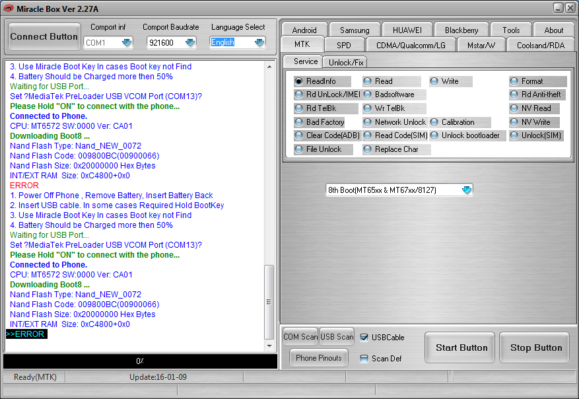The width and height of the screenshot is (579, 399).
Task: Switch to the SPD tab
Action: pyautogui.click(x=344, y=45)
